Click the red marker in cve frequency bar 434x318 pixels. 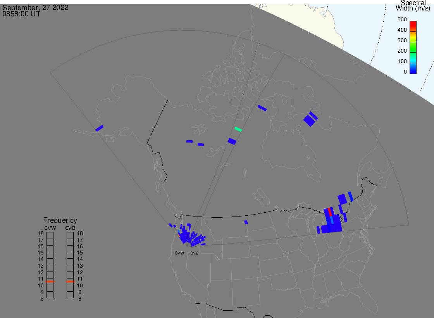[70, 282]
